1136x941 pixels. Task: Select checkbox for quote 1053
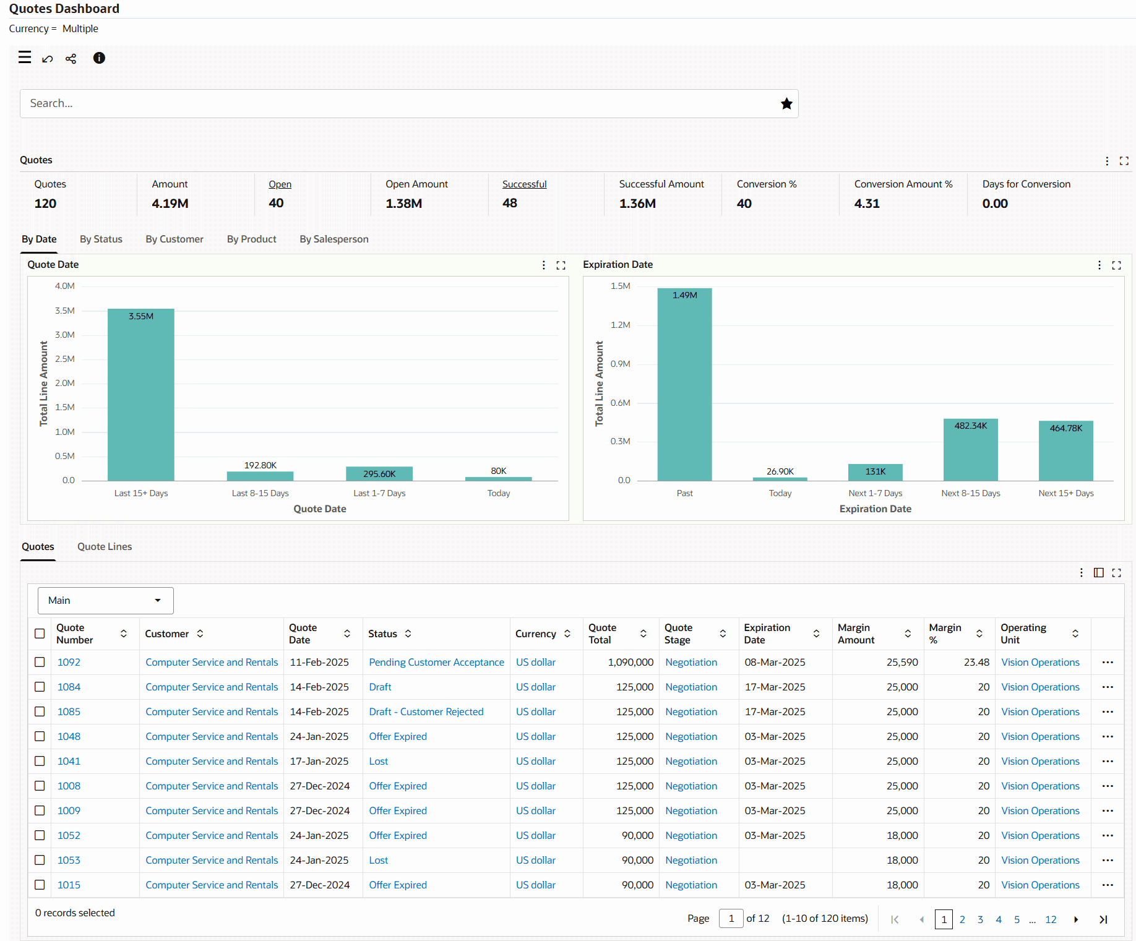40,861
